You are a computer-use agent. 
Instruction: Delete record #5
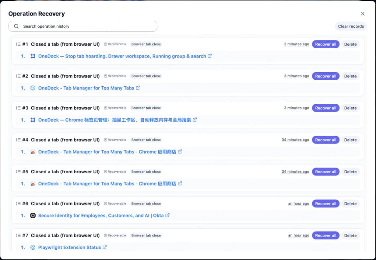tap(350, 172)
